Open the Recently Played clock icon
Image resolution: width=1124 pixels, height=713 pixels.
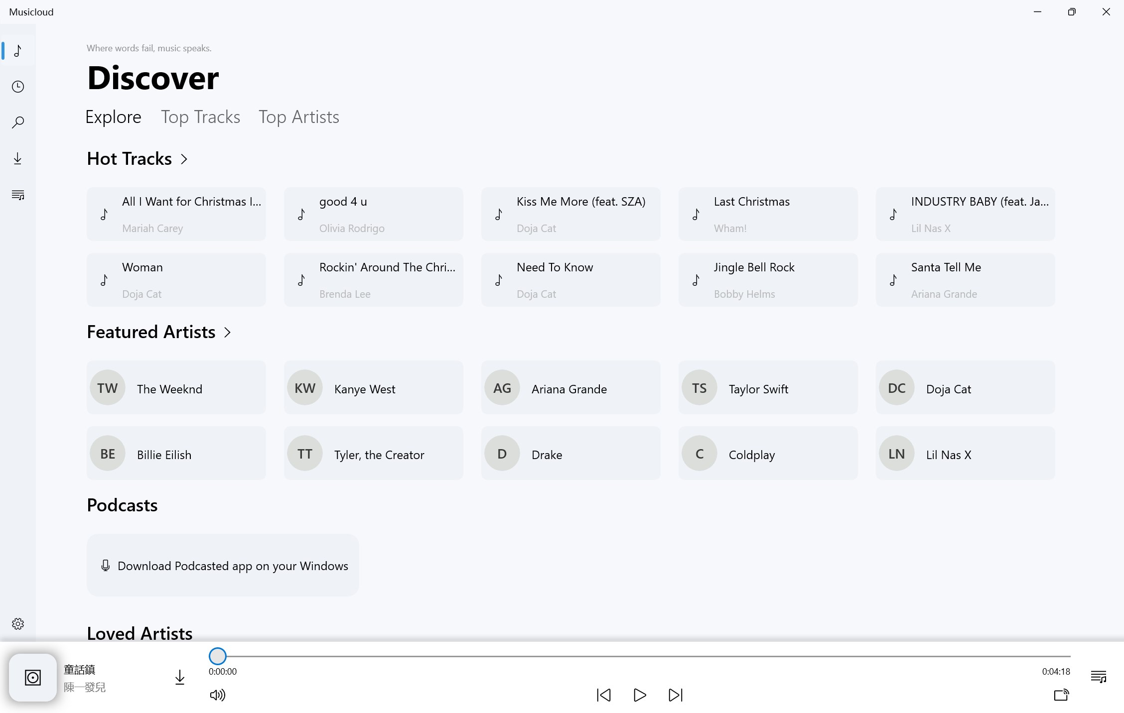tap(18, 86)
